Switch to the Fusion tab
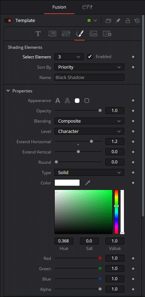 (59, 7)
